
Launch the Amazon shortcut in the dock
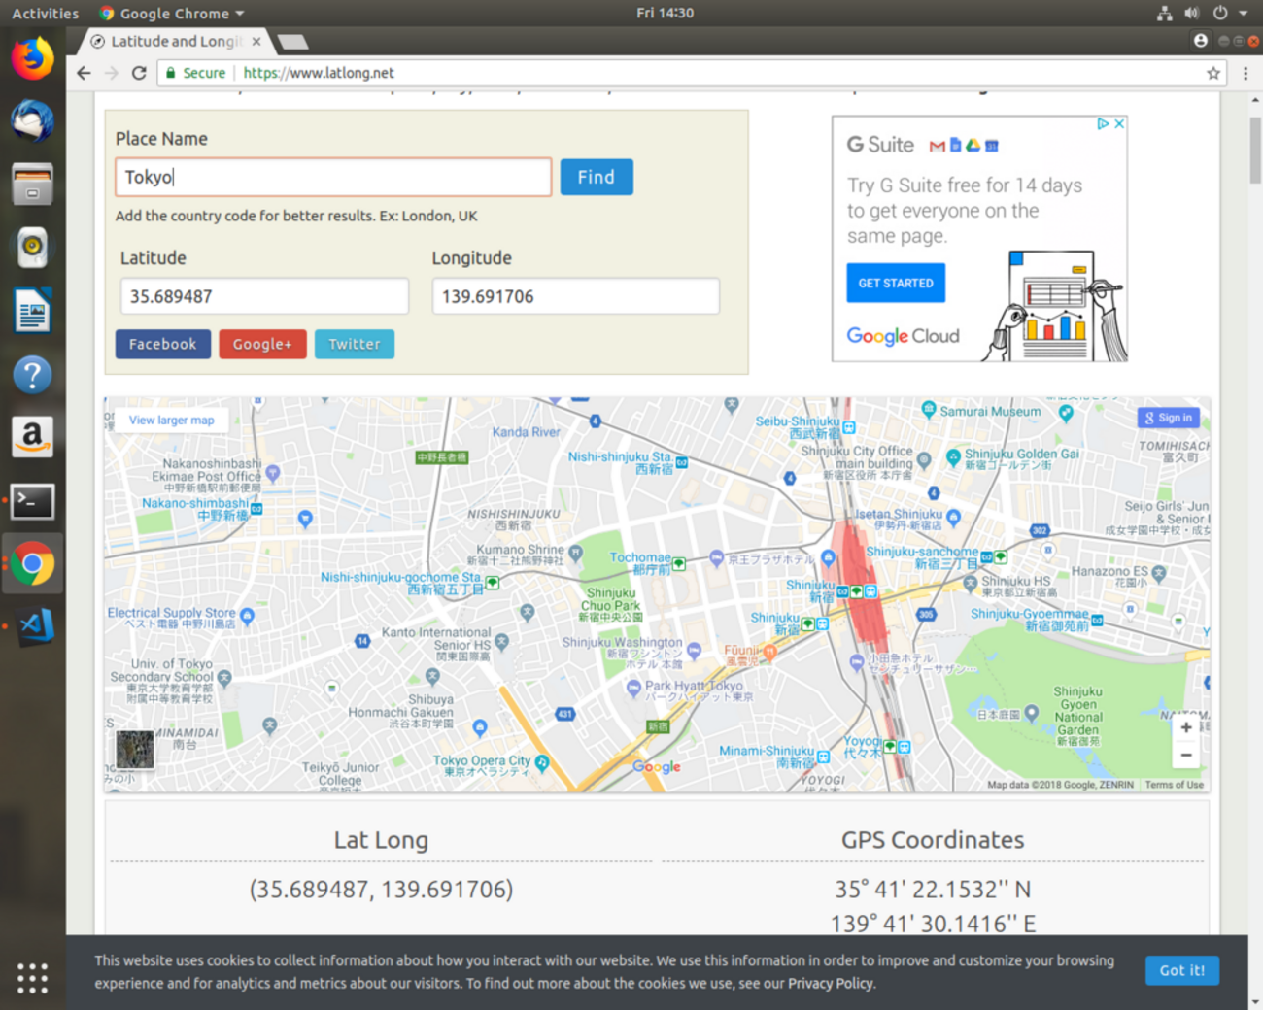tap(32, 437)
